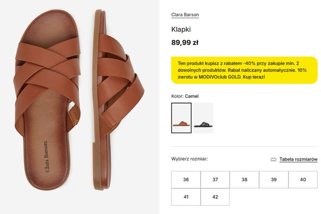Pick size 39
Image resolution: width=321 pixels, height=214 pixels.
(x=274, y=180)
